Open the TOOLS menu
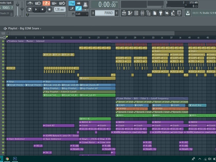Viewport: 216px width, 162px height. (6, 8)
